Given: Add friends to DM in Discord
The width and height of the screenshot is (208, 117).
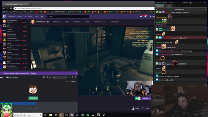Looking at the screenshot, I should pos(50,77).
